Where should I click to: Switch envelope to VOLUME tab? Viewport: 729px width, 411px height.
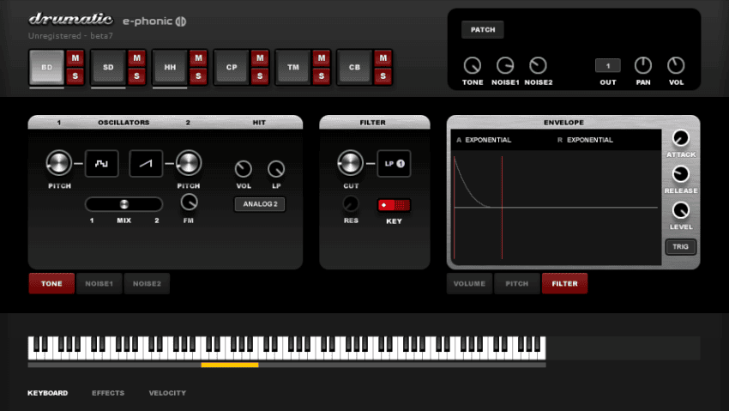[x=470, y=284]
